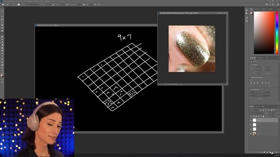Open the brush settings panel from the options bar

click(18, 4)
